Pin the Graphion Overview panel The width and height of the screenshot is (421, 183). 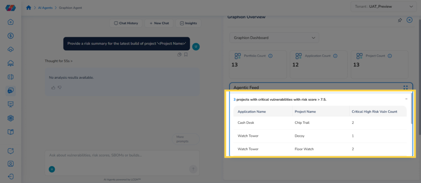coord(400,20)
